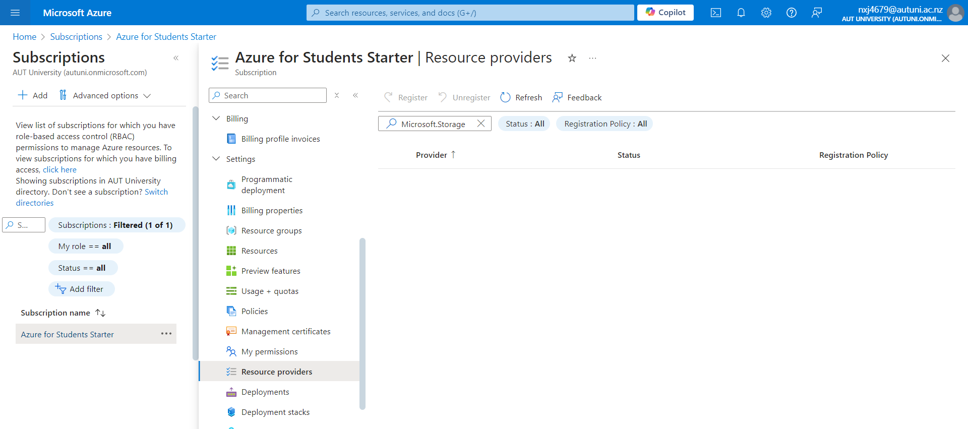Open 'Registration Policy : All' filter

point(604,124)
